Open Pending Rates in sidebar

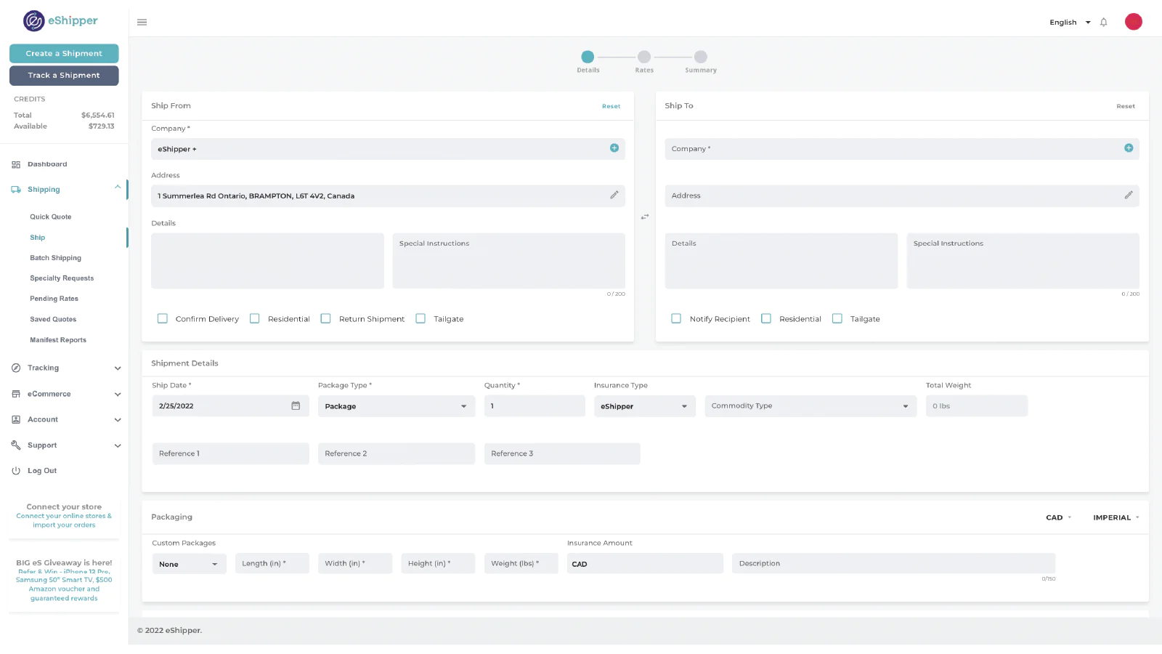(x=54, y=299)
